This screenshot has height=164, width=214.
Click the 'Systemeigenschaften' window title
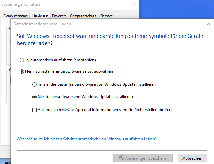coord(21,4)
